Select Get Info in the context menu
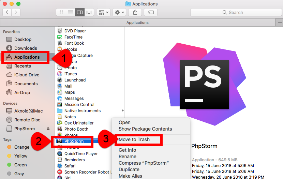The image size is (283, 179). point(127,150)
